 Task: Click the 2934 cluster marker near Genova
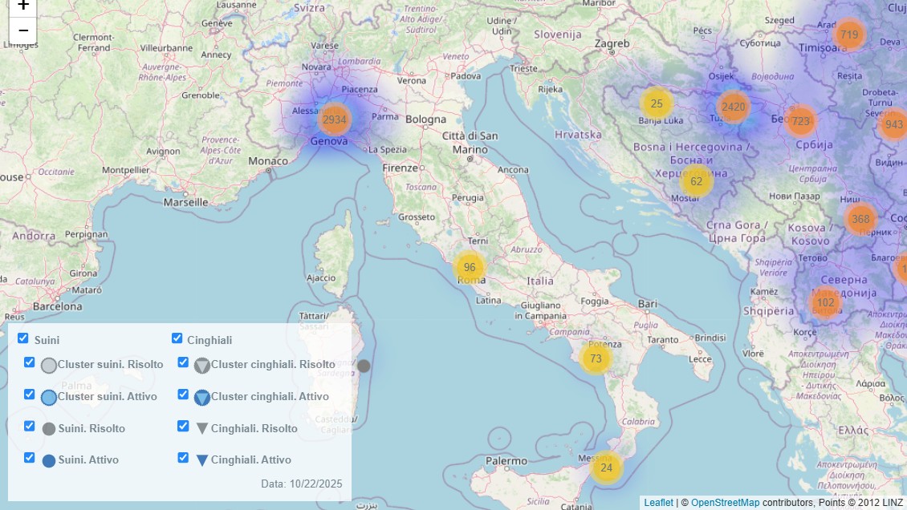[334, 119]
